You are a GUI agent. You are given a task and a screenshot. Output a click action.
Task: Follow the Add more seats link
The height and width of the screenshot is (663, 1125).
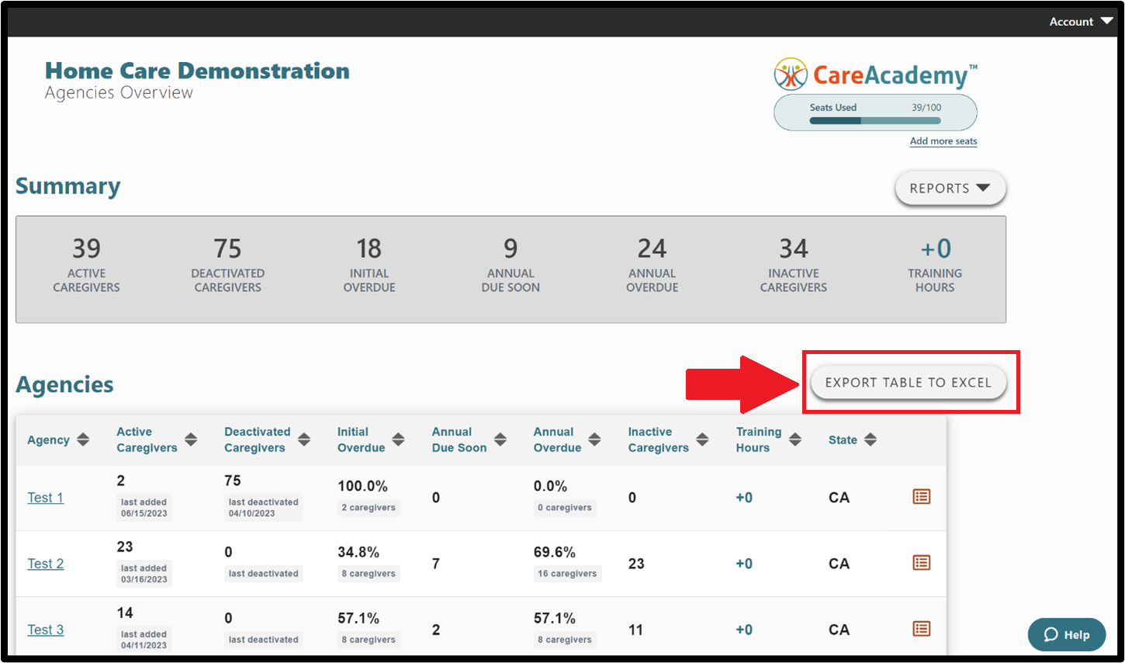click(x=943, y=141)
